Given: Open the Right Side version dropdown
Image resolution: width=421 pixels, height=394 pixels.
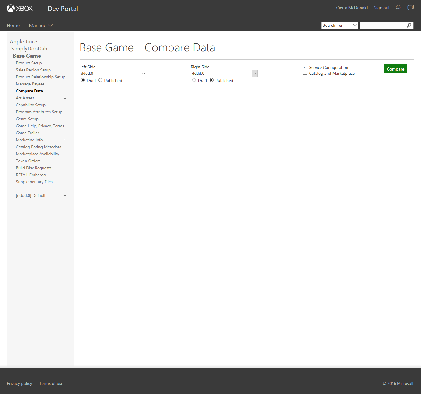Looking at the screenshot, I should (x=224, y=73).
